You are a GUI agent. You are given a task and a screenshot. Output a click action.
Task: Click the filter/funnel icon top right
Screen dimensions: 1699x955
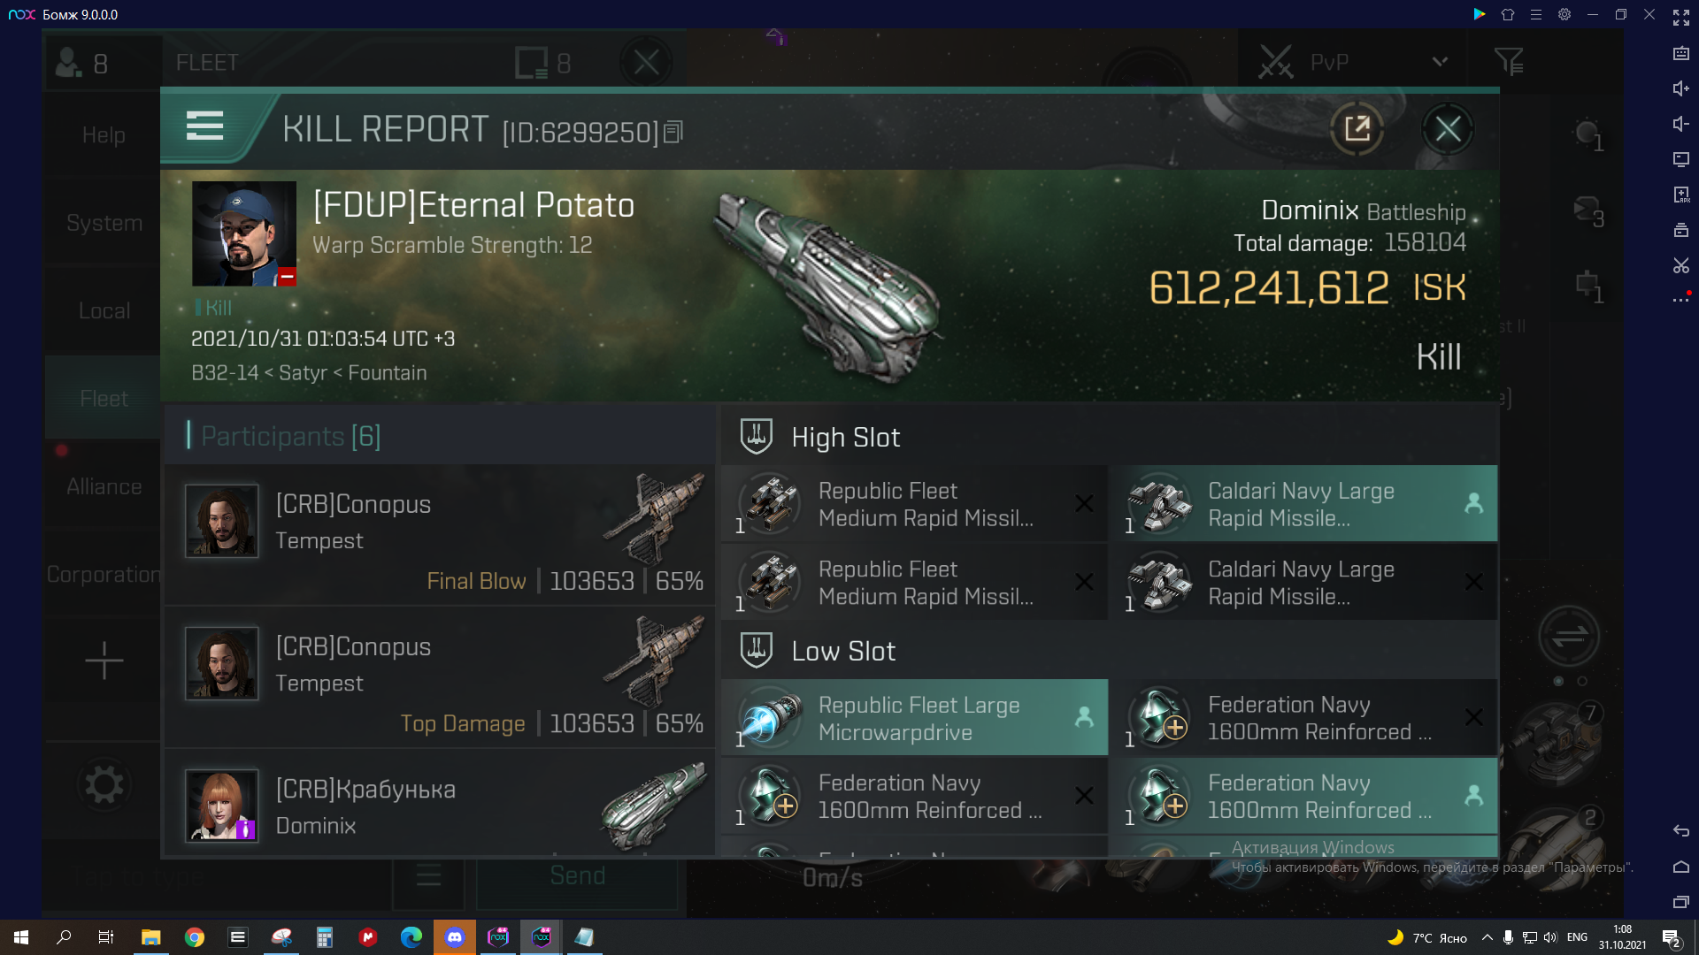(x=1510, y=62)
